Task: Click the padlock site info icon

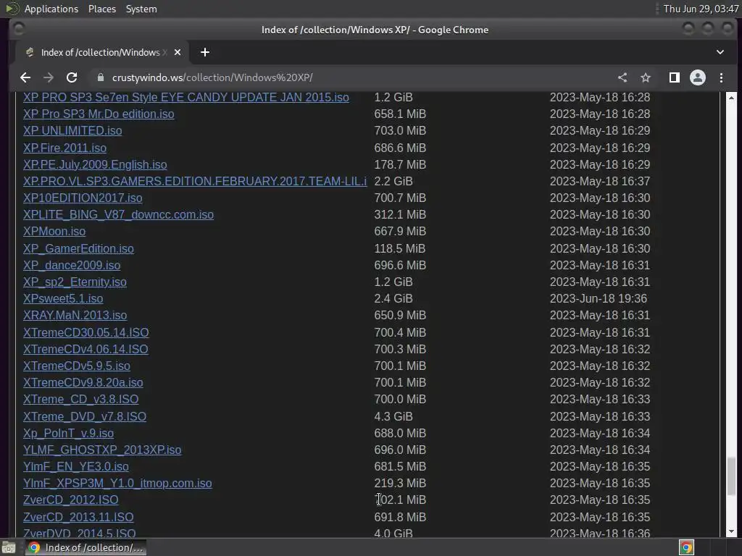Action: click(x=100, y=77)
